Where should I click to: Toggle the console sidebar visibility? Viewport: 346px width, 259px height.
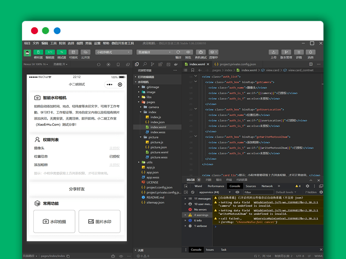(186, 192)
